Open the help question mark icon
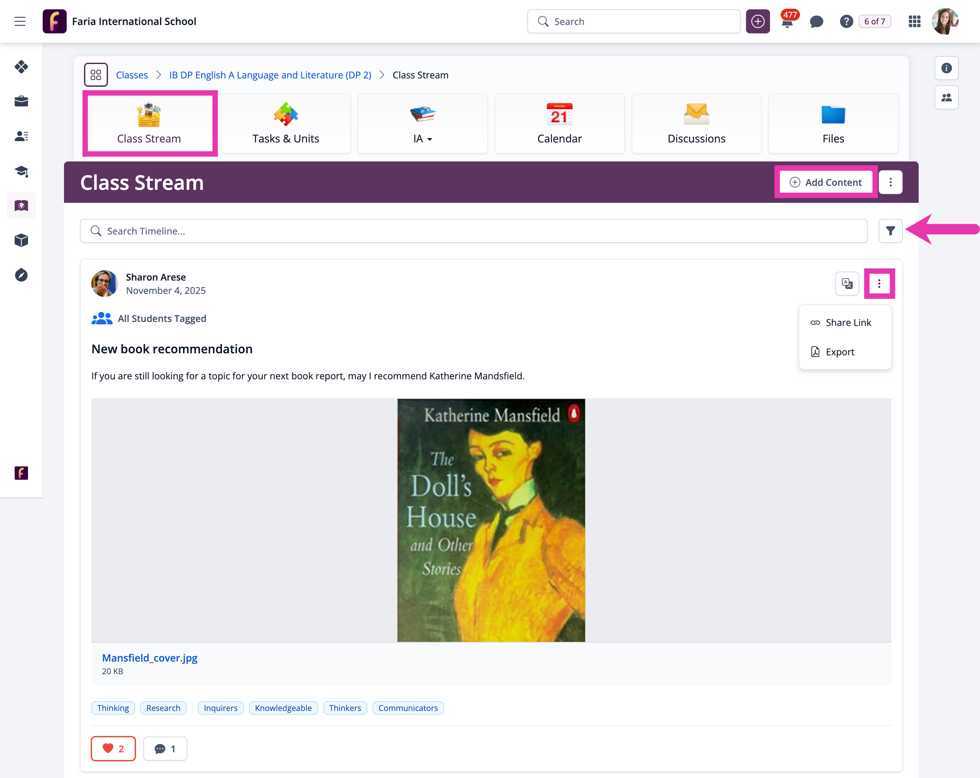This screenshot has width=980, height=778. click(846, 21)
